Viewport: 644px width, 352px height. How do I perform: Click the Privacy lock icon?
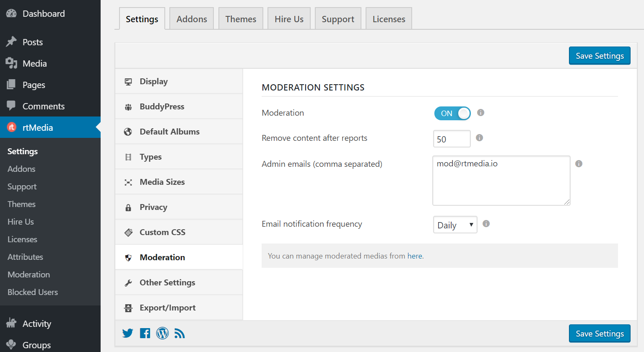coord(129,207)
